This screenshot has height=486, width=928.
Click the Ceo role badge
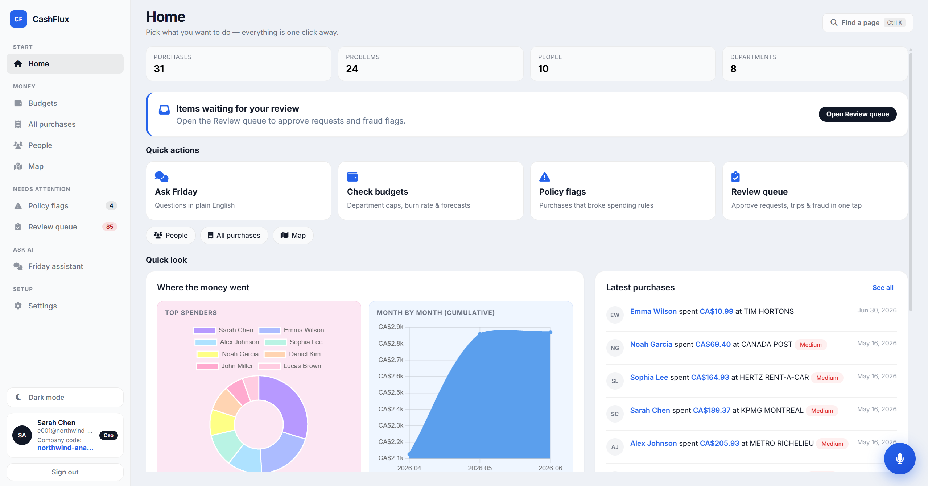[x=108, y=435]
